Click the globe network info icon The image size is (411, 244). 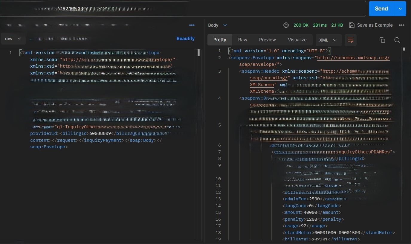286,25
